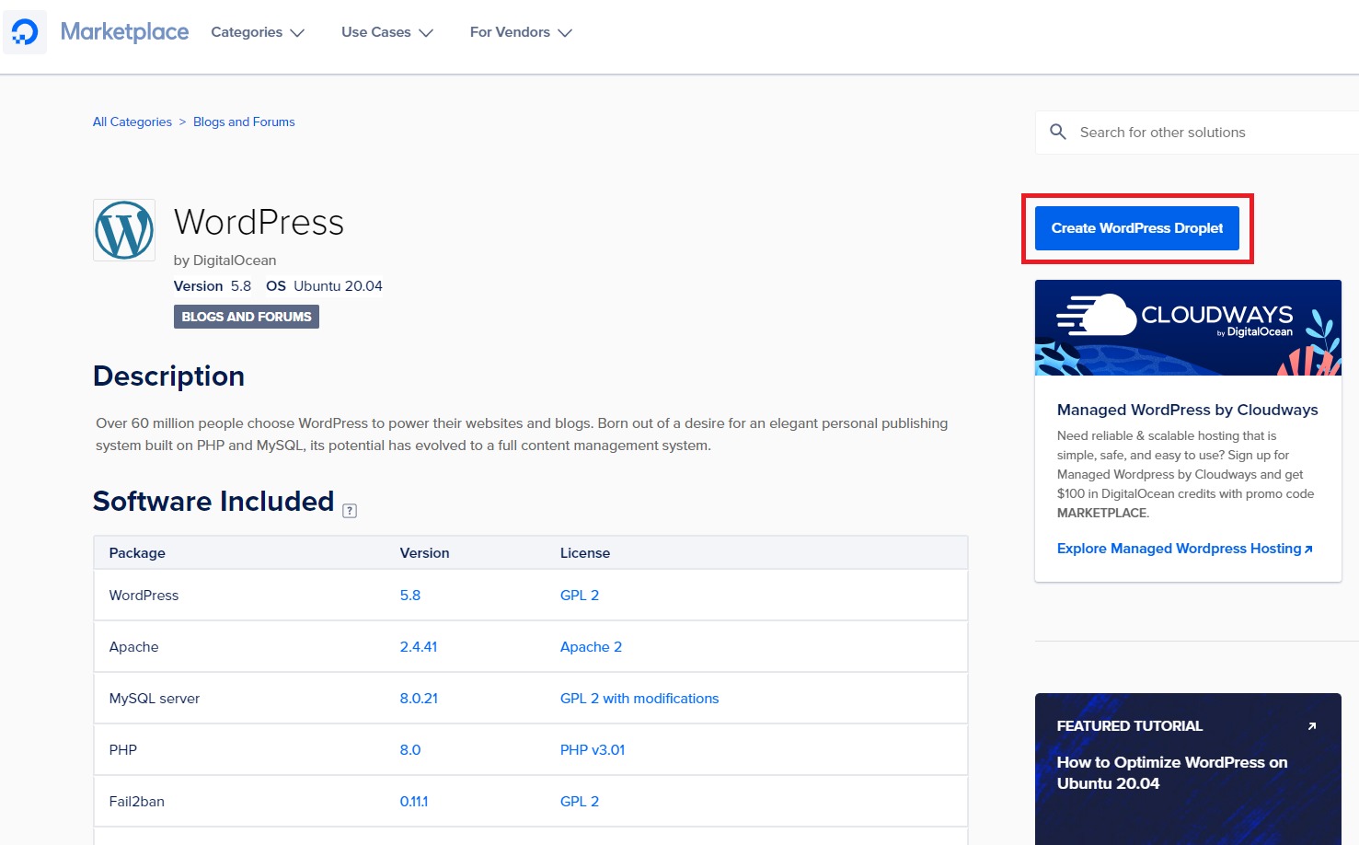This screenshot has height=845, width=1359.
Task: Open the Software Included help tooltip icon
Action: (x=350, y=510)
